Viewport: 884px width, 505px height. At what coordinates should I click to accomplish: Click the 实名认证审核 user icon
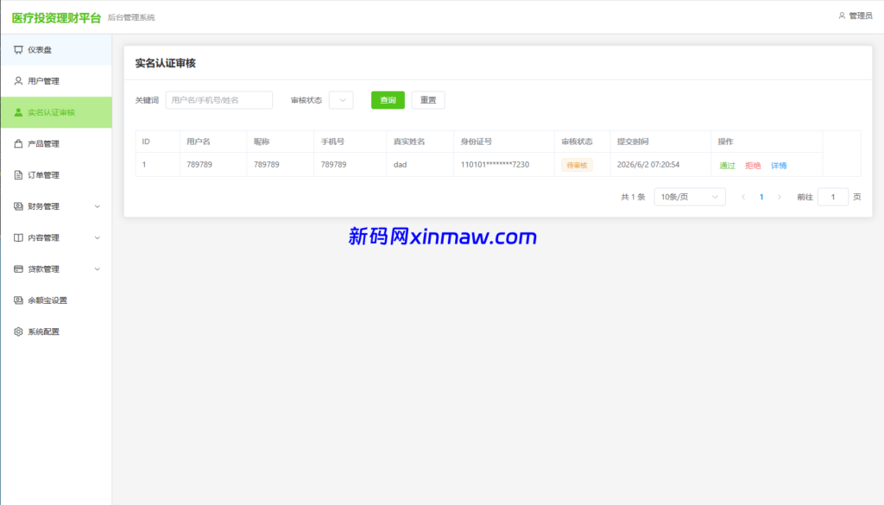click(x=18, y=112)
